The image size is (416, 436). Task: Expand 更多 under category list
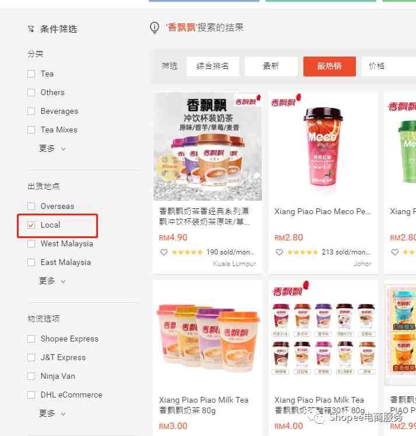pos(52,148)
